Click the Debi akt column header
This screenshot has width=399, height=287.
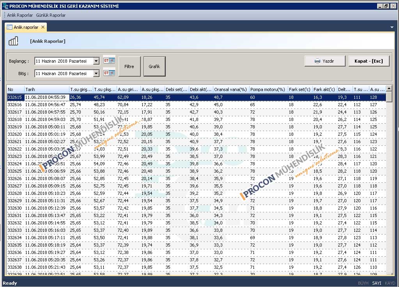click(201, 89)
